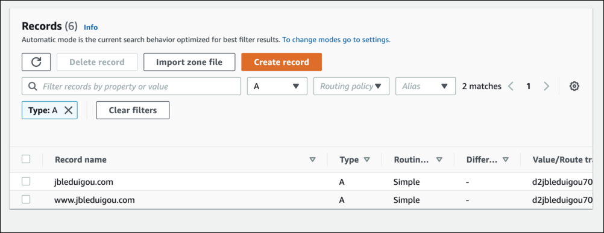Viewport: 604px width, 233px height.
Task: Click the www.jbleduigou.com record name
Action: [x=95, y=200]
